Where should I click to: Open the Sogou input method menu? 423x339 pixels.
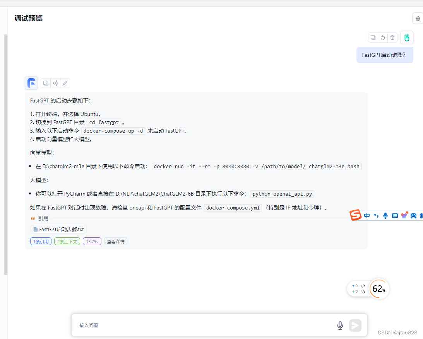[x=355, y=215]
